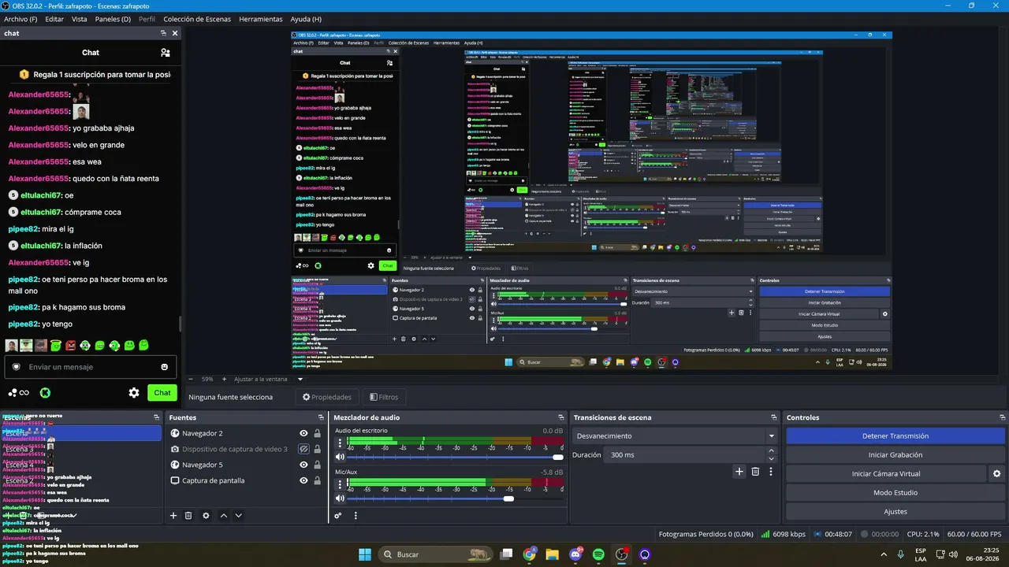Image resolution: width=1009 pixels, height=567 pixels.
Task: Configure virtual camera gear icon
Action: (996, 474)
